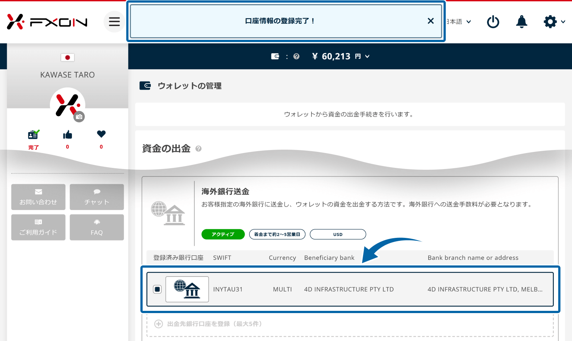572x341 pixels.
Task: Open ご利用ガイド user guide button
Action: click(x=38, y=227)
